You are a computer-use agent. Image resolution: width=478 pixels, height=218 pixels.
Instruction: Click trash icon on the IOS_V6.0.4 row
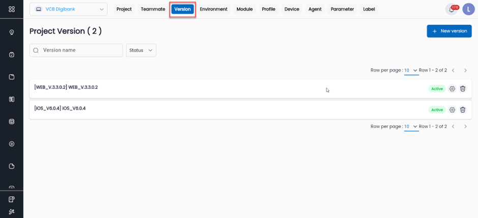463,110
